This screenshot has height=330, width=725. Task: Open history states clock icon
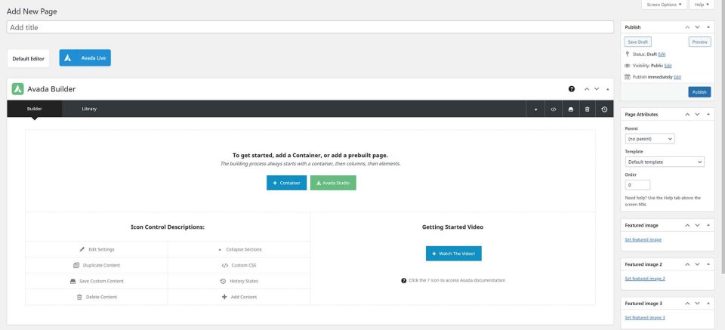(604, 109)
